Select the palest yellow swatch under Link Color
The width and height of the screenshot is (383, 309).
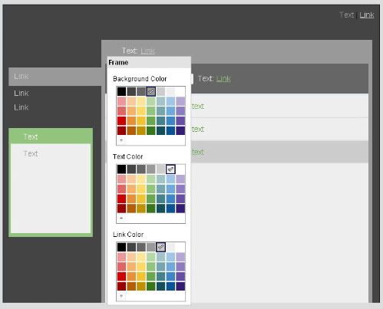click(x=141, y=257)
